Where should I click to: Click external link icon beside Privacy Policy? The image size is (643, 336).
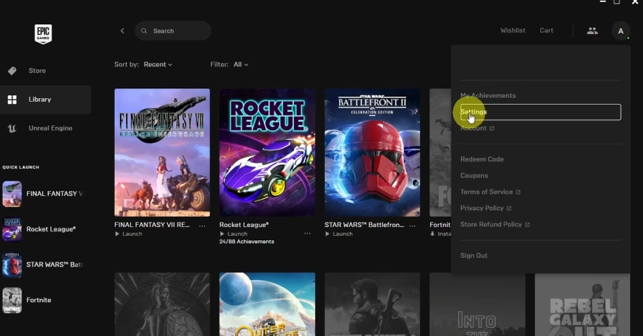coord(509,209)
